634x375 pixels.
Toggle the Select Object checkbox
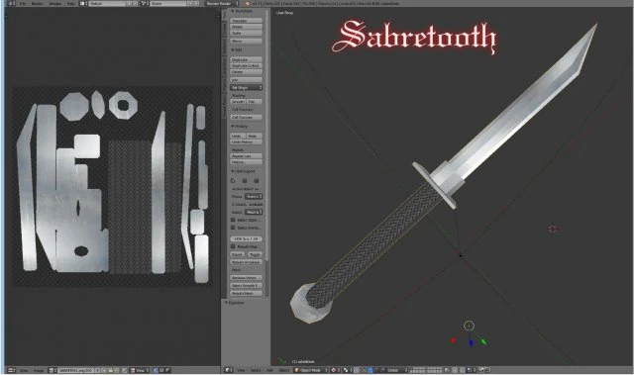[x=233, y=220]
